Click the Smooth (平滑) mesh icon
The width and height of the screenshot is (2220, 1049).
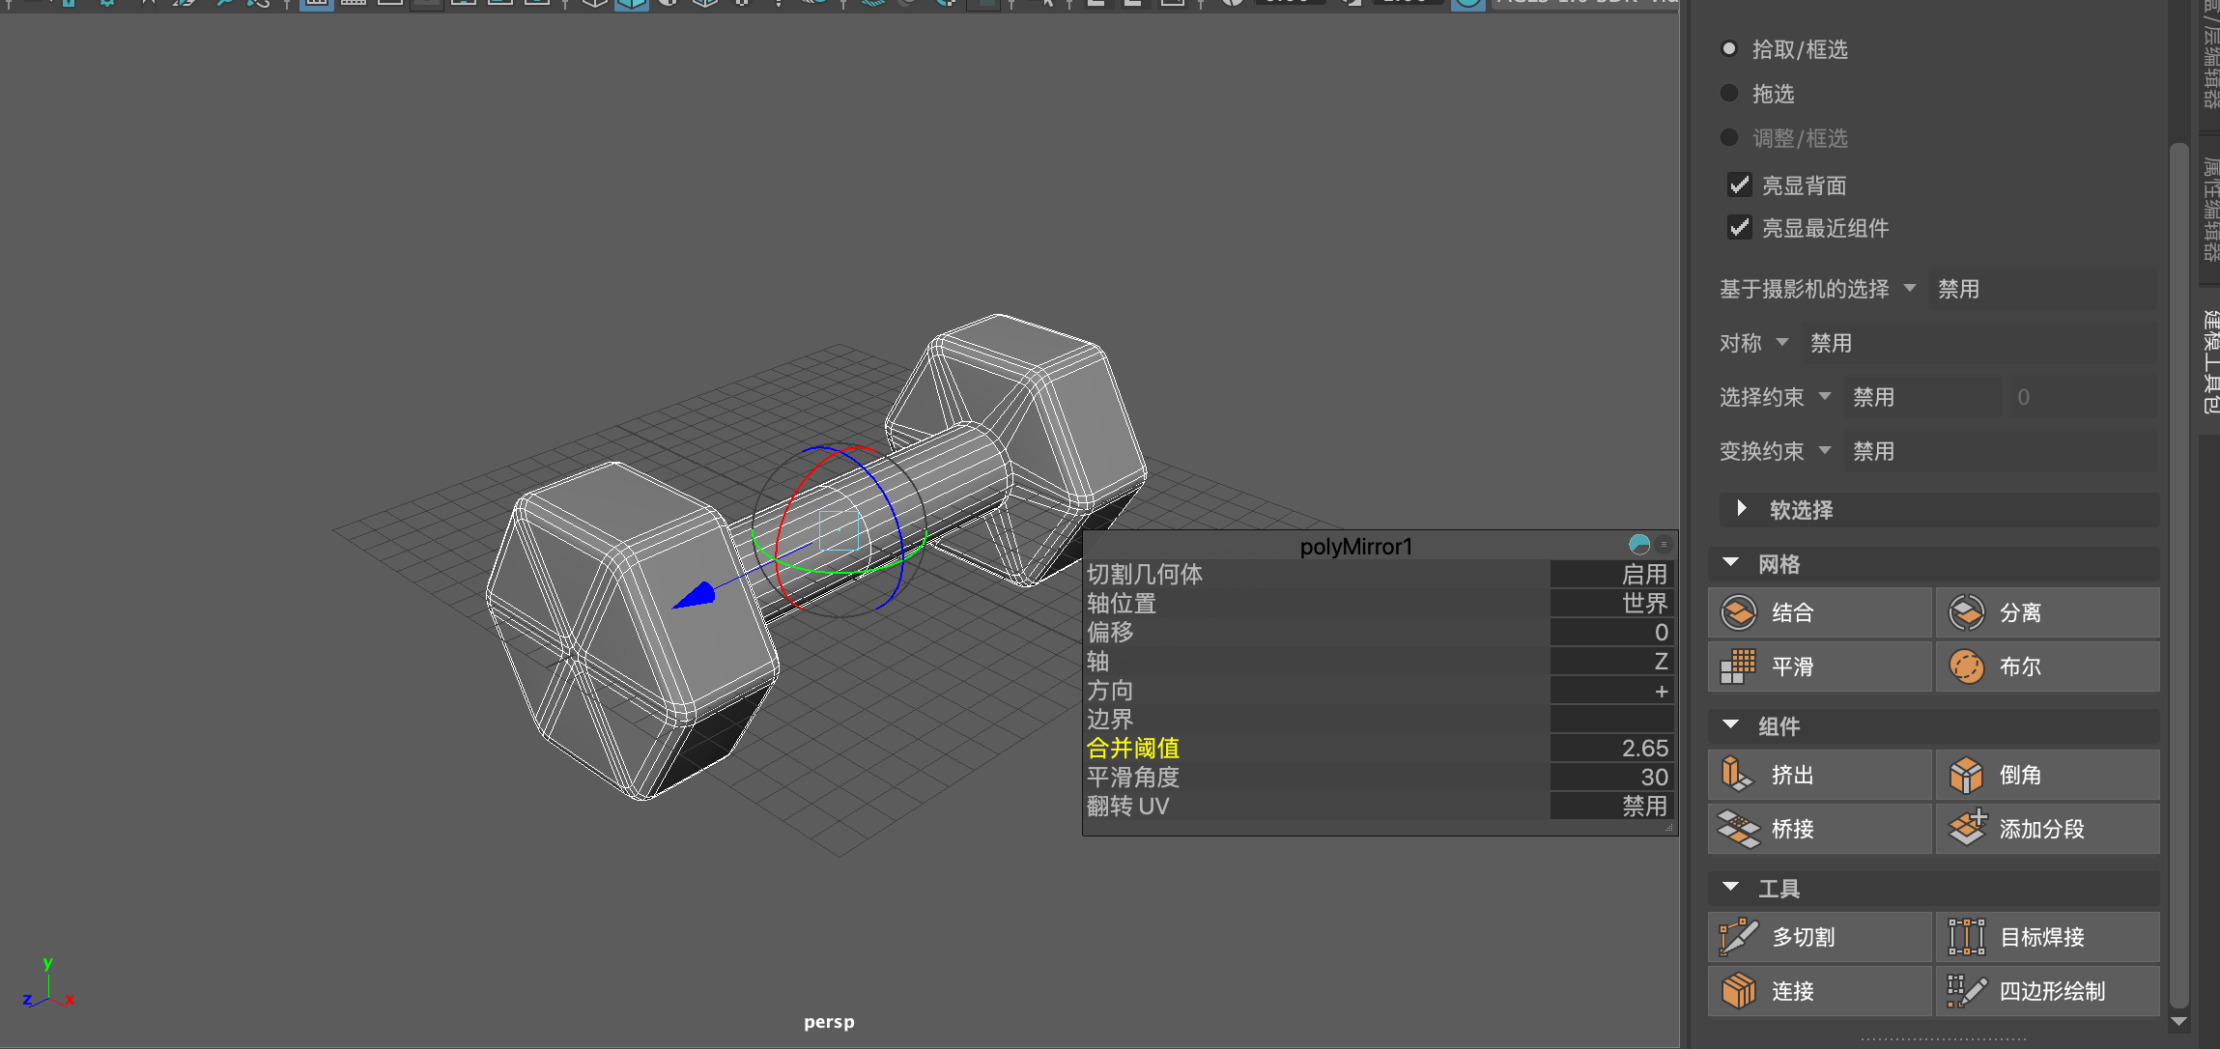(1739, 666)
